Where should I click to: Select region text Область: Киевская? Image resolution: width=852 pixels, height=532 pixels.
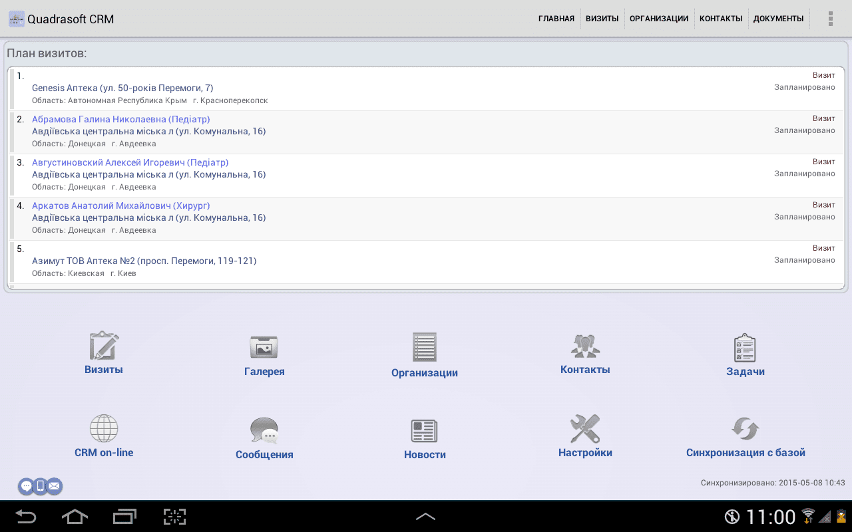pos(68,273)
